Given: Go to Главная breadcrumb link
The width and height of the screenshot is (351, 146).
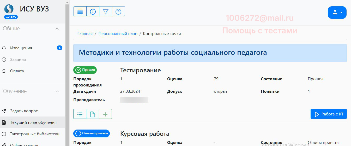Looking at the screenshot, I should coord(85,34).
